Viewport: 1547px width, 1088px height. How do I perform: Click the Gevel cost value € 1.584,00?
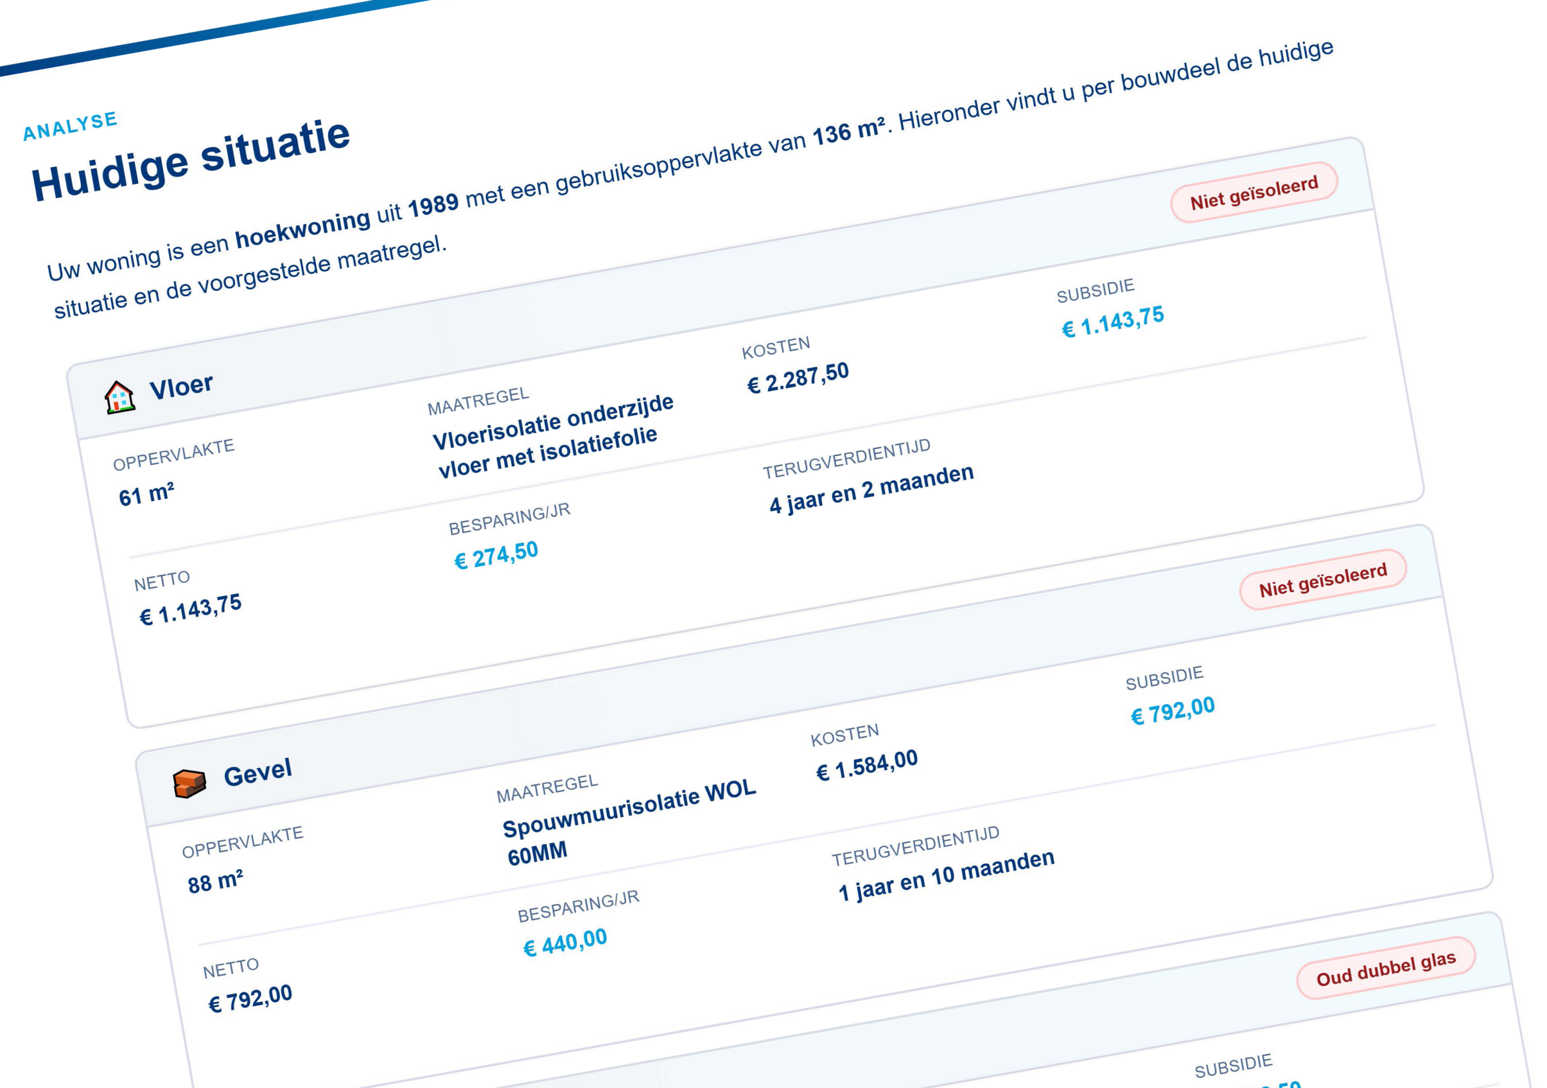[867, 765]
